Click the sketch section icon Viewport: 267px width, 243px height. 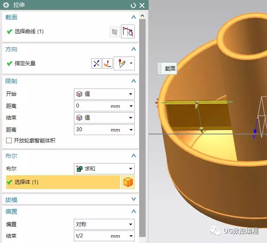point(114,32)
